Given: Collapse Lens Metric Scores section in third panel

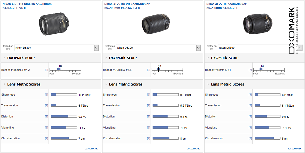Looking at the screenshot, I should coord(208,84).
